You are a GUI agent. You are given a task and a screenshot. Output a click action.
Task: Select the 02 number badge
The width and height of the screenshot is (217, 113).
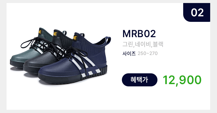pyautogui.click(x=197, y=12)
